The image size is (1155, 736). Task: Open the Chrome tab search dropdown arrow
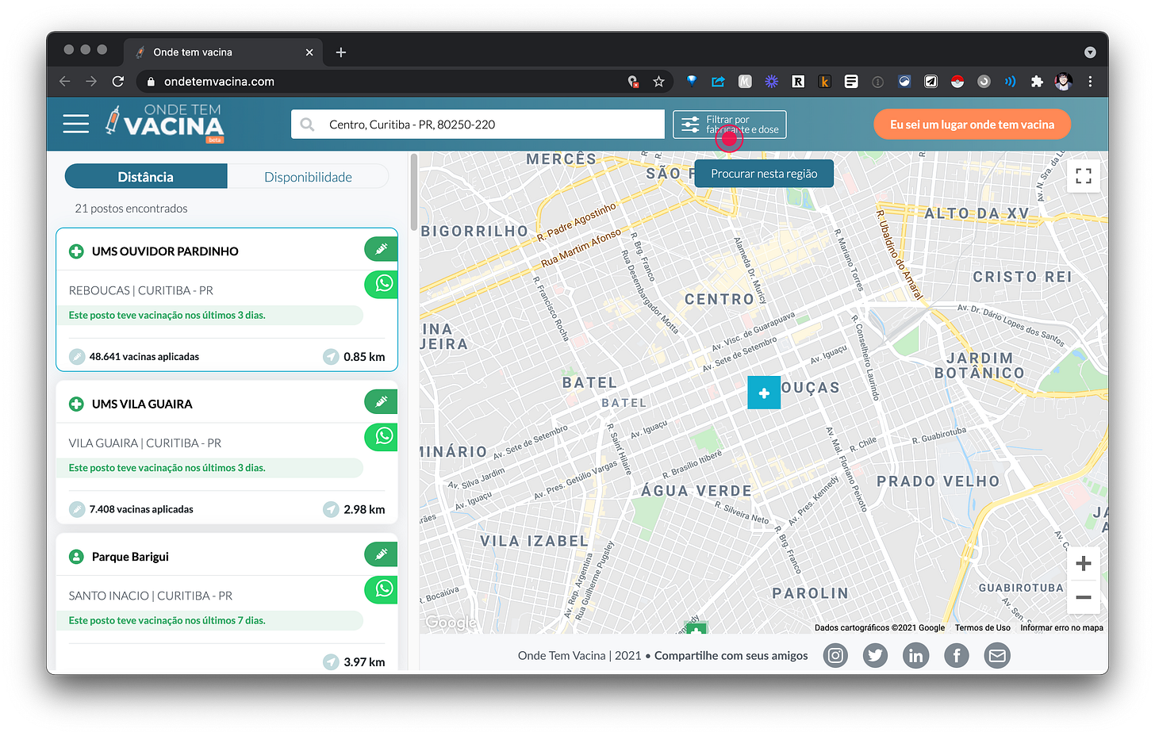click(1090, 52)
